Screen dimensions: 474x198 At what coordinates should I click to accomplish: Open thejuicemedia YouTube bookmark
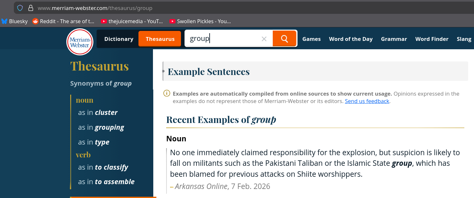132,21
